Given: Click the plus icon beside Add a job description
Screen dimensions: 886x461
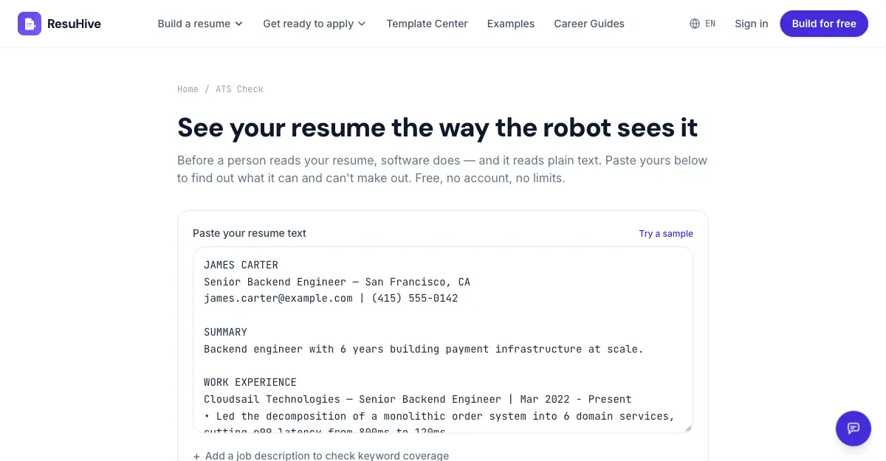Looking at the screenshot, I should point(196,457).
